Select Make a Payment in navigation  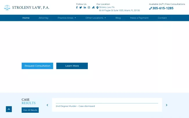[139, 18]
